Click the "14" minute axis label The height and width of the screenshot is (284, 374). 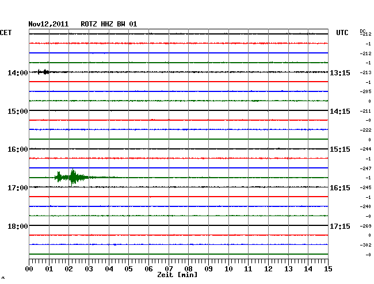click(x=308, y=268)
